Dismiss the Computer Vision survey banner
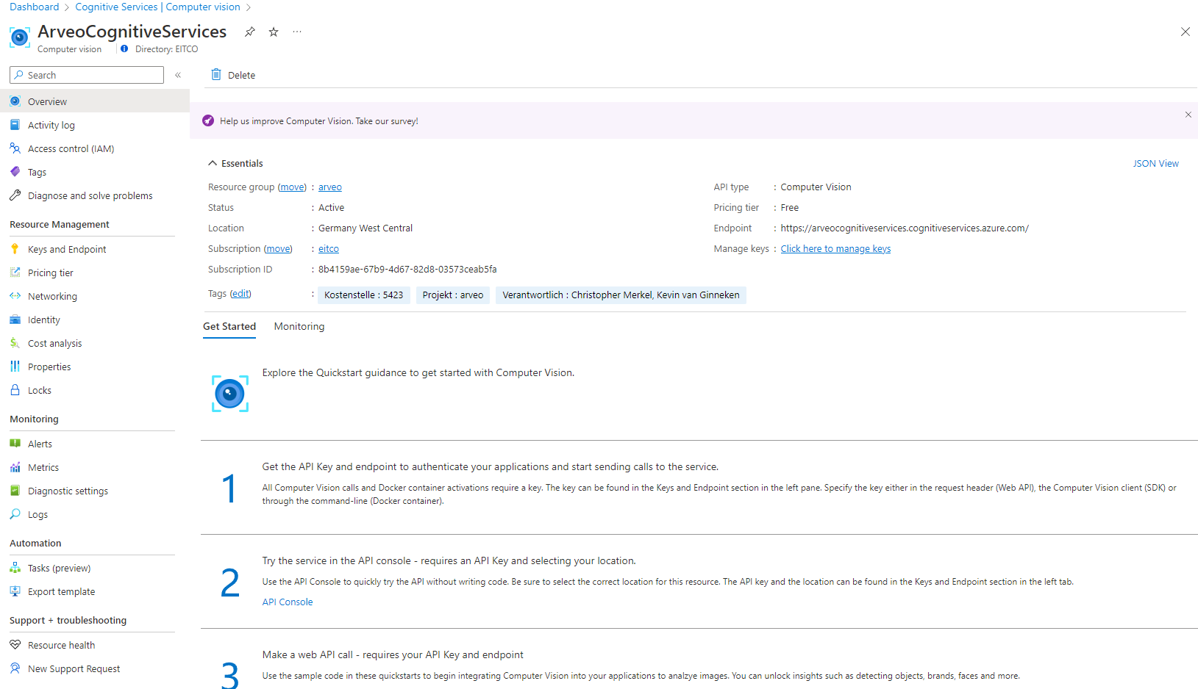Screen dimensions: 1198x689 [x=1188, y=115]
